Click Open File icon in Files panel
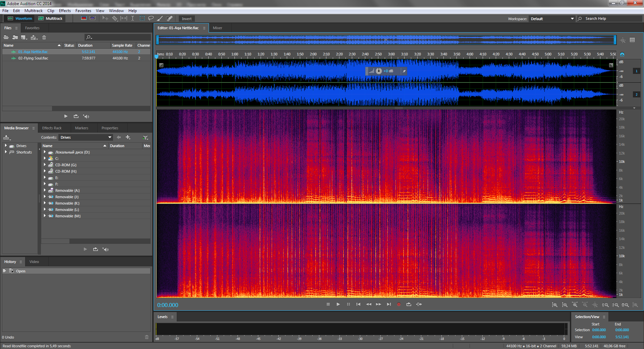The image size is (644, 349). coord(6,37)
